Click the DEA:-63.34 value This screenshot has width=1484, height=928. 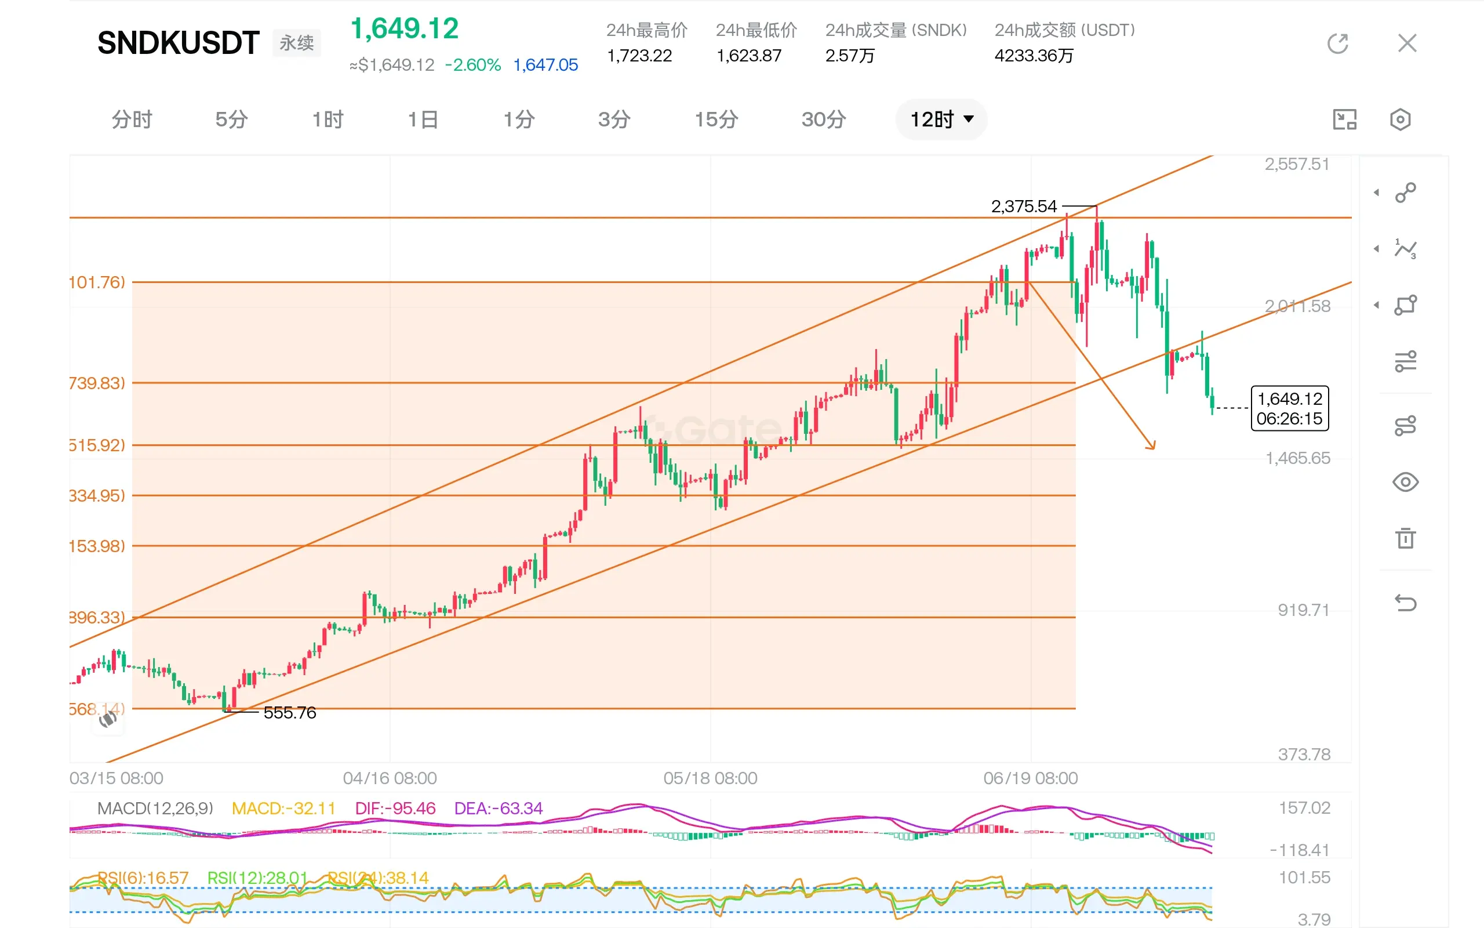pos(498,809)
